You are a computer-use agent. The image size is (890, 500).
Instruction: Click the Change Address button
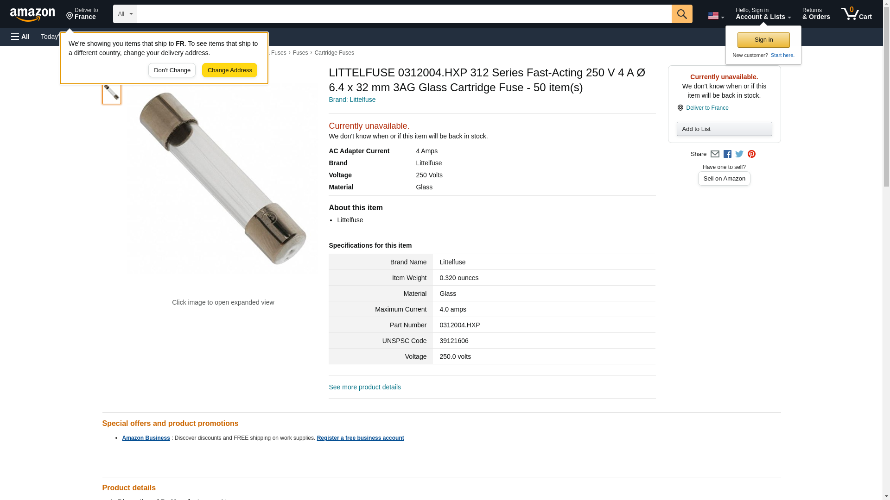229,70
